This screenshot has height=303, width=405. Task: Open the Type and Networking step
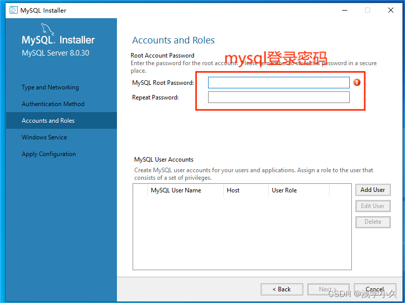click(50, 87)
